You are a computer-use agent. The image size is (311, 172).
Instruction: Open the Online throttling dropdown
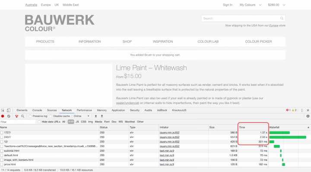coord(81,116)
